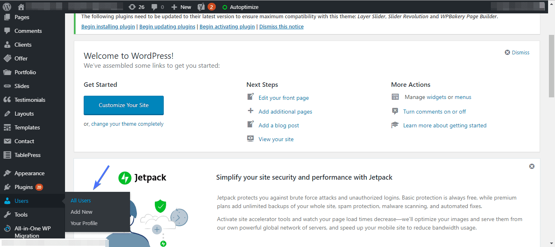The image size is (555, 247).
Task: Click the comments toggle icon
Action: (x=395, y=111)
